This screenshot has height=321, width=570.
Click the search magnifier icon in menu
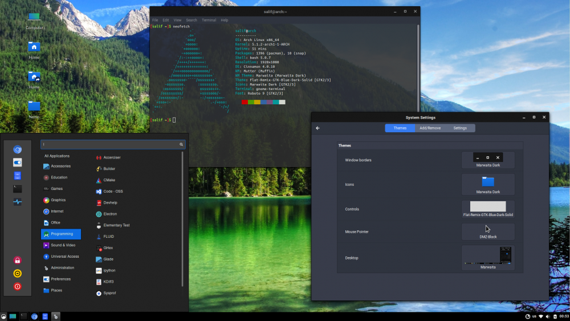(x=181, y=144)
